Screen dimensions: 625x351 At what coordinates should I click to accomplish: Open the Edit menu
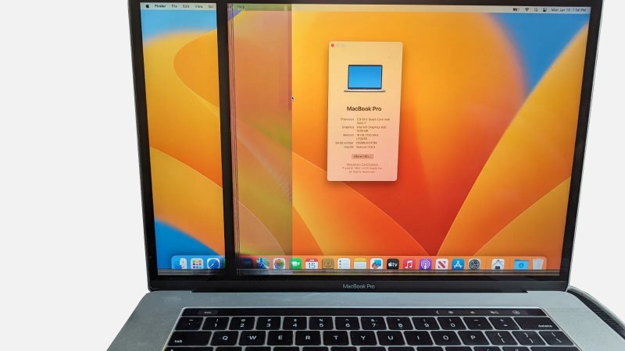[186, 6]
